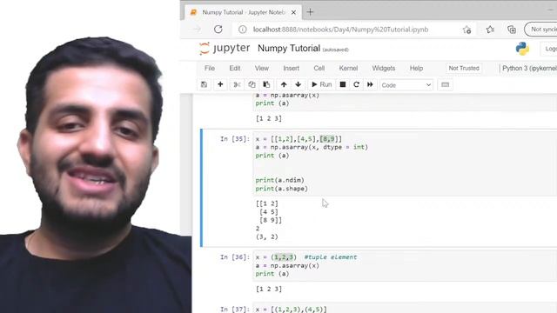Click the #tuple element comment line
The width and height of the screenshot is (557, 313).
click(x=331, y=257)
